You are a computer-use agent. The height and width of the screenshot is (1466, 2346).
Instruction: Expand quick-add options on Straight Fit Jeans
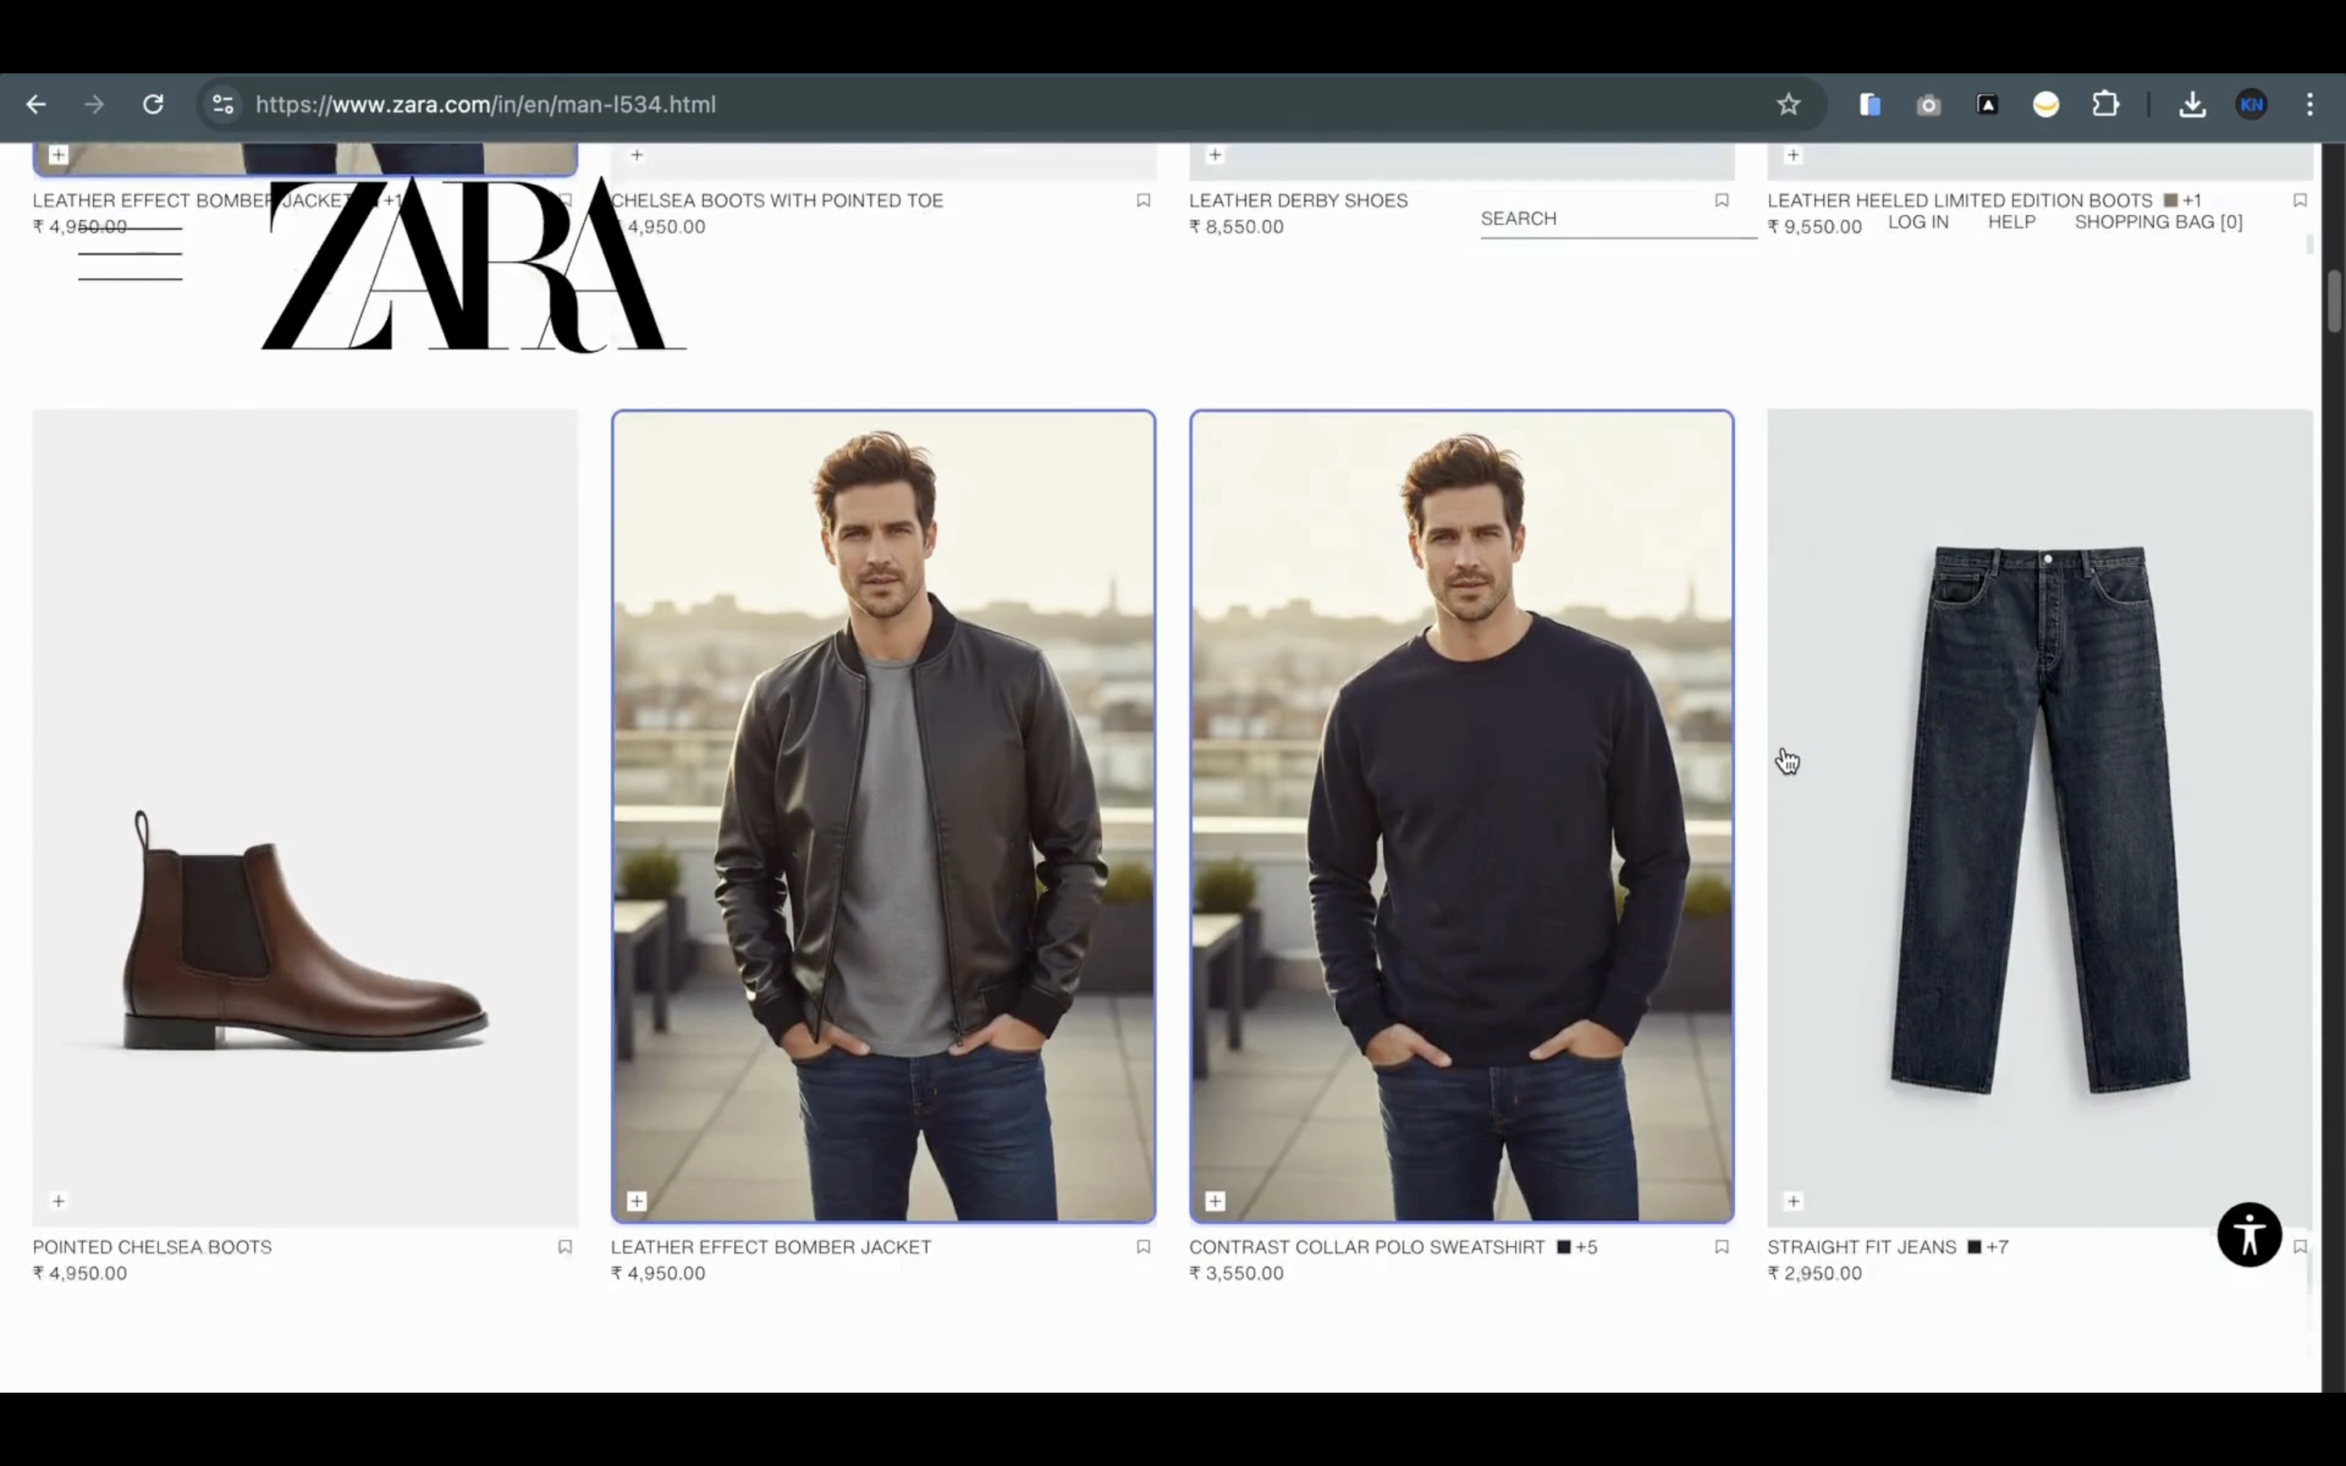pos(1792,1201)
